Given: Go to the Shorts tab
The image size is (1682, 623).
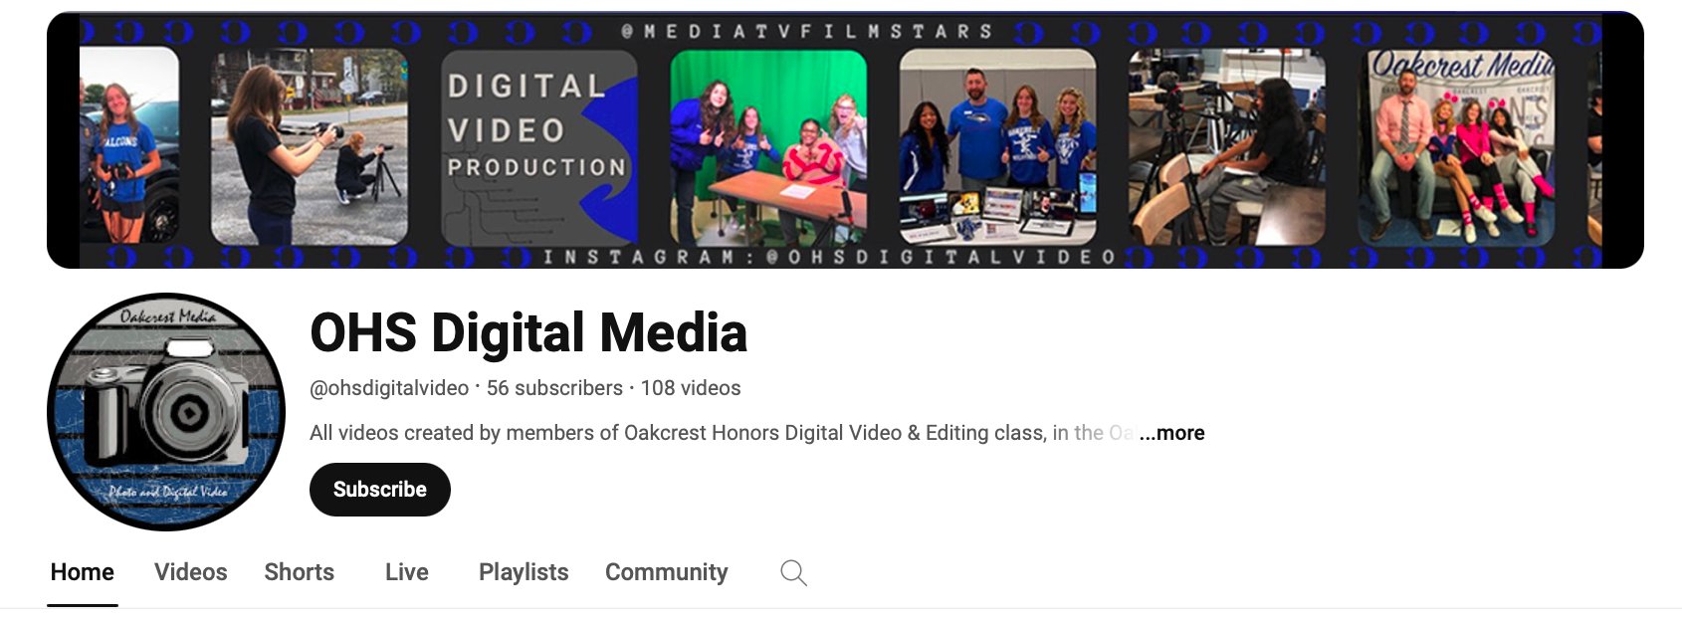Looking at the screenshot, I should 300,572.
